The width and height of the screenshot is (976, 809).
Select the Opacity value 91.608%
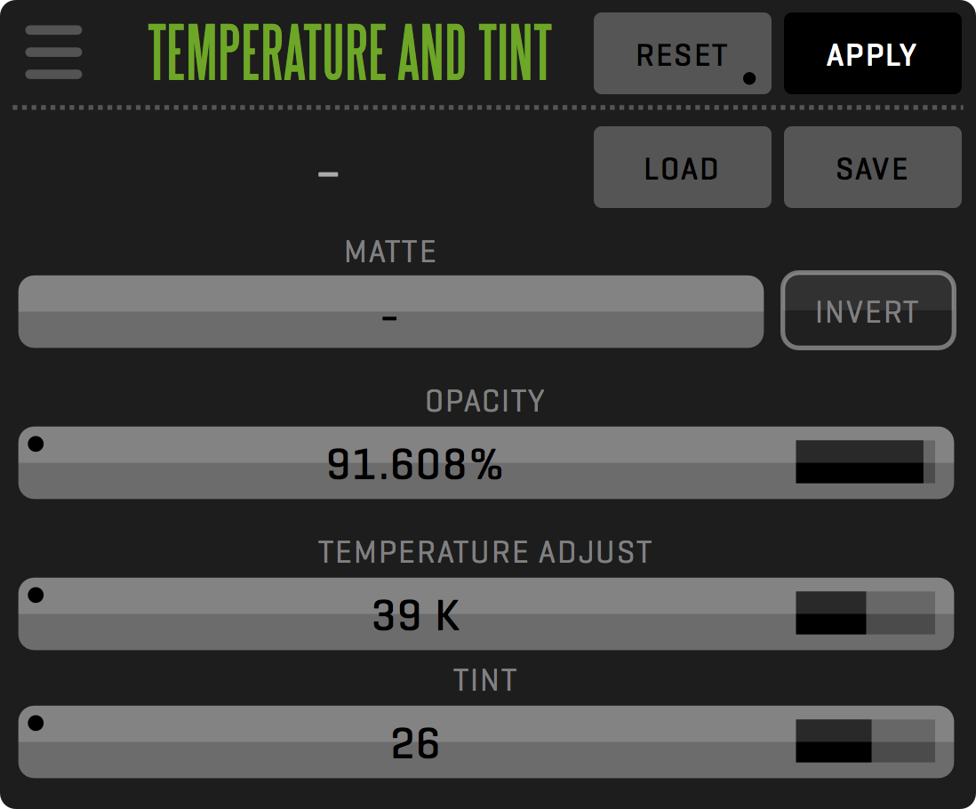(415, 464)
